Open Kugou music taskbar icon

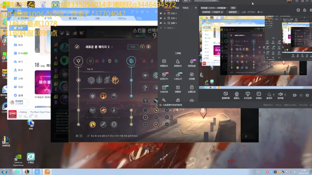37,172
